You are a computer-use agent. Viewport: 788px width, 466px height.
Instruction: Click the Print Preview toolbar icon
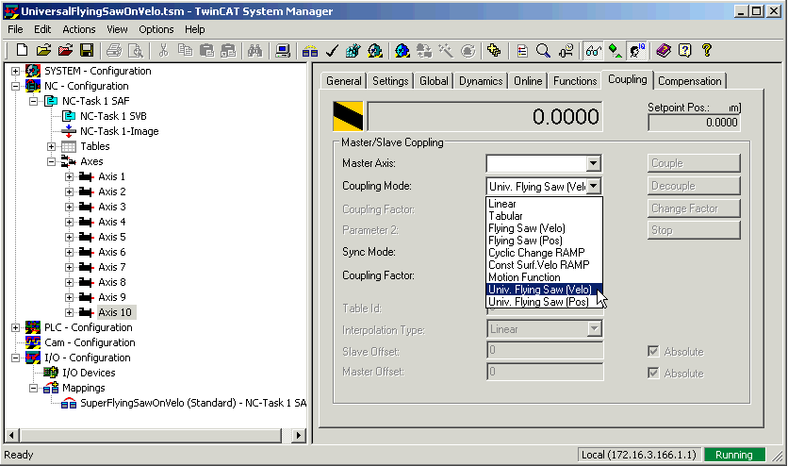(136, 50)
